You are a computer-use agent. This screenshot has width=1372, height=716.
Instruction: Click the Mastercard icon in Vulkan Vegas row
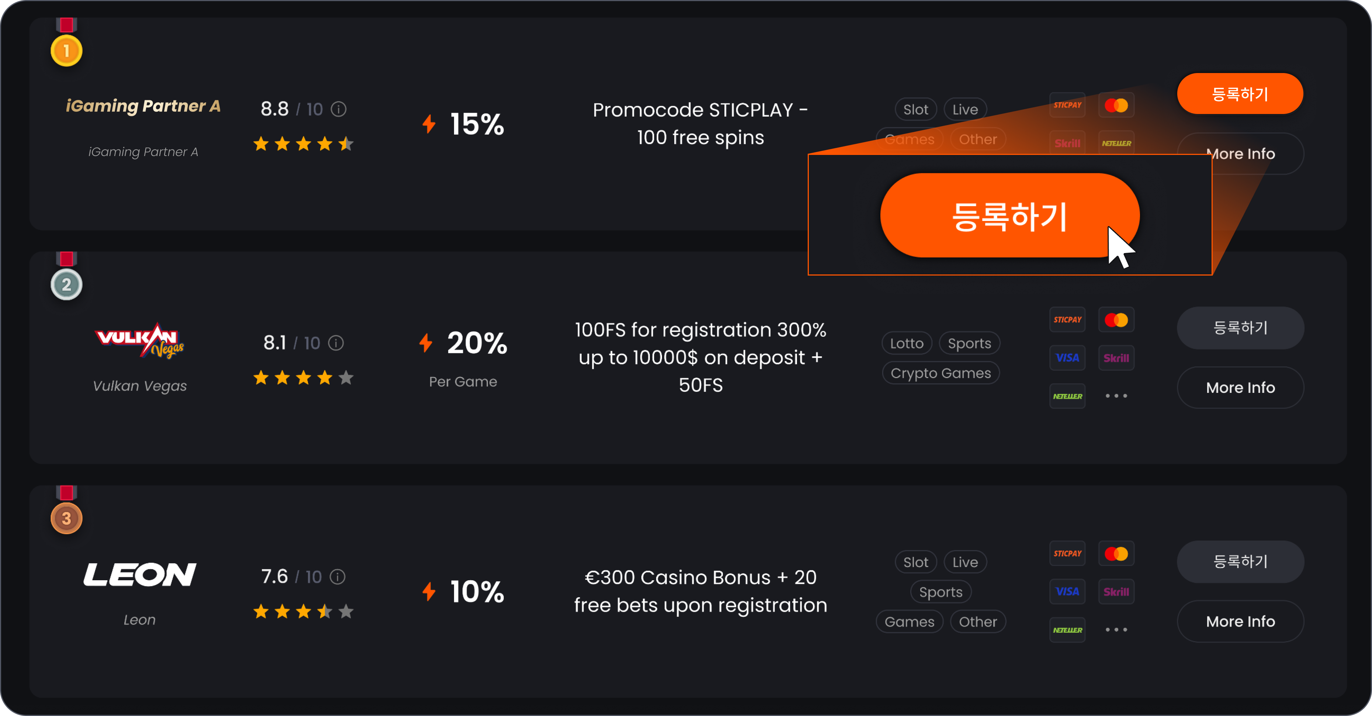[x=1116, y=320]
